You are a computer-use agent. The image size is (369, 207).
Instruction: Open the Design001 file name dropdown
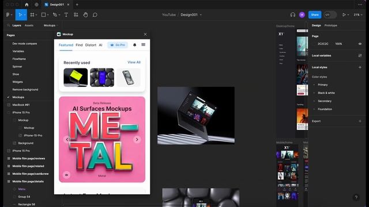(201, 15)
